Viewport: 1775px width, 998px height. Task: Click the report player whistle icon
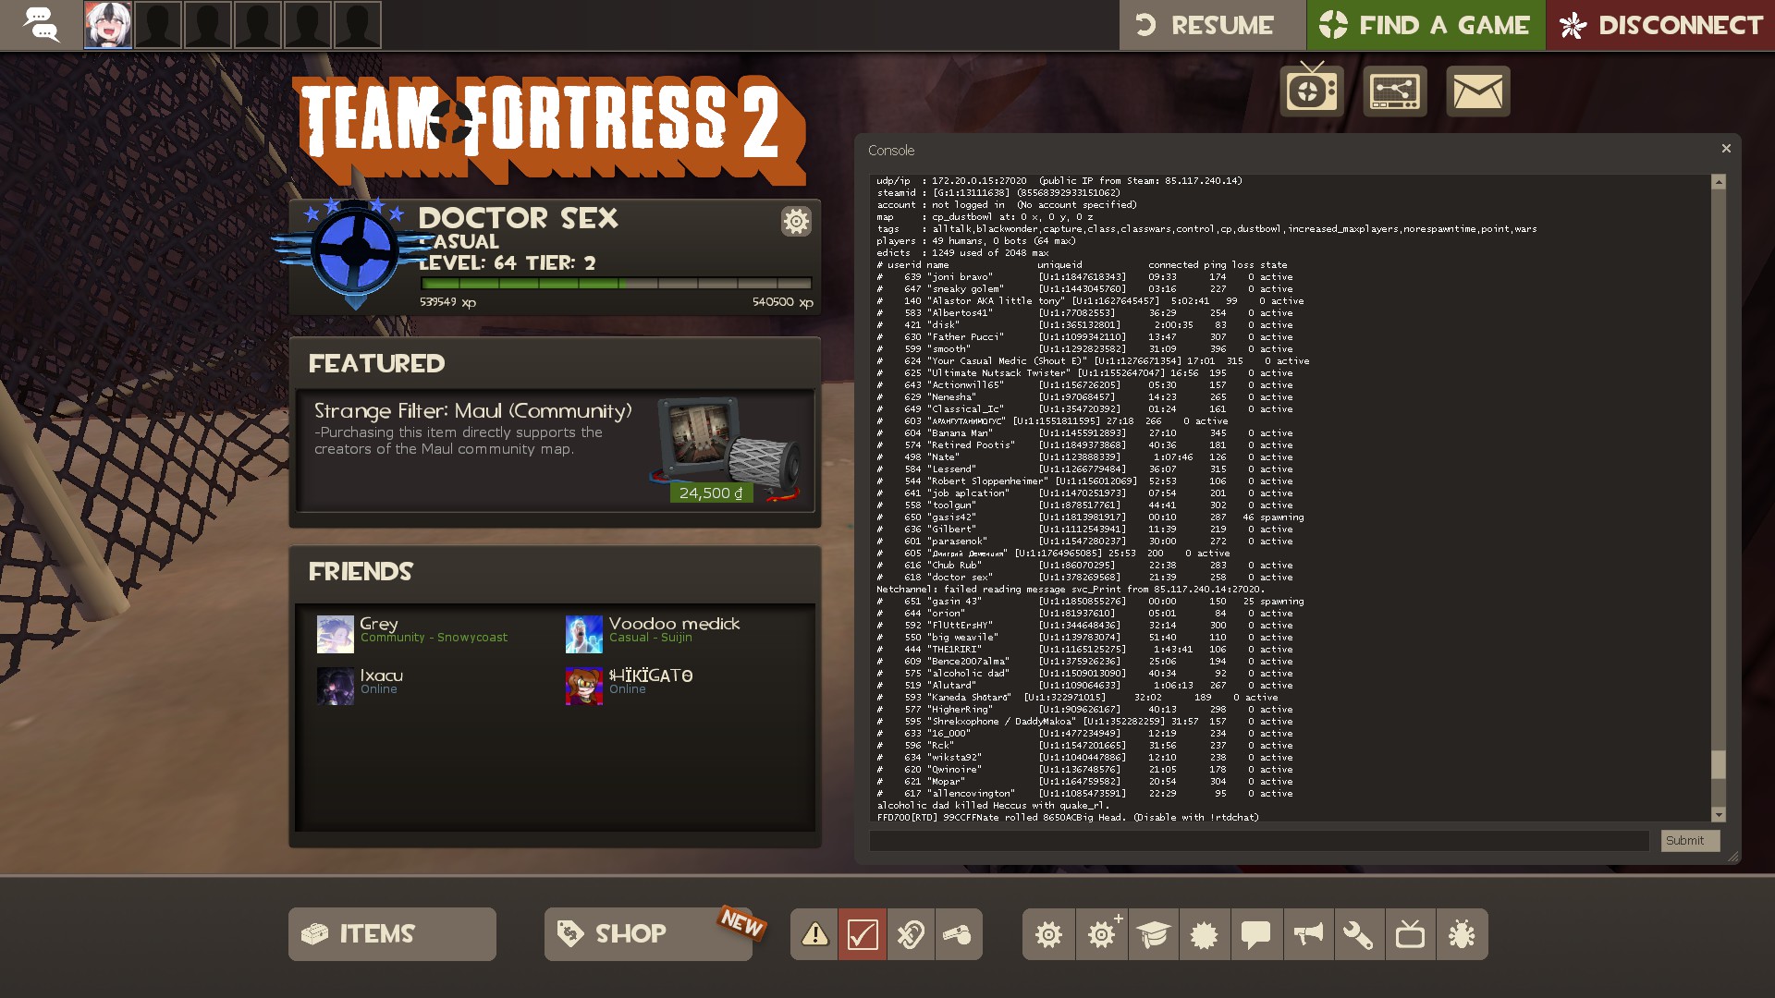[x=959, y=933]
